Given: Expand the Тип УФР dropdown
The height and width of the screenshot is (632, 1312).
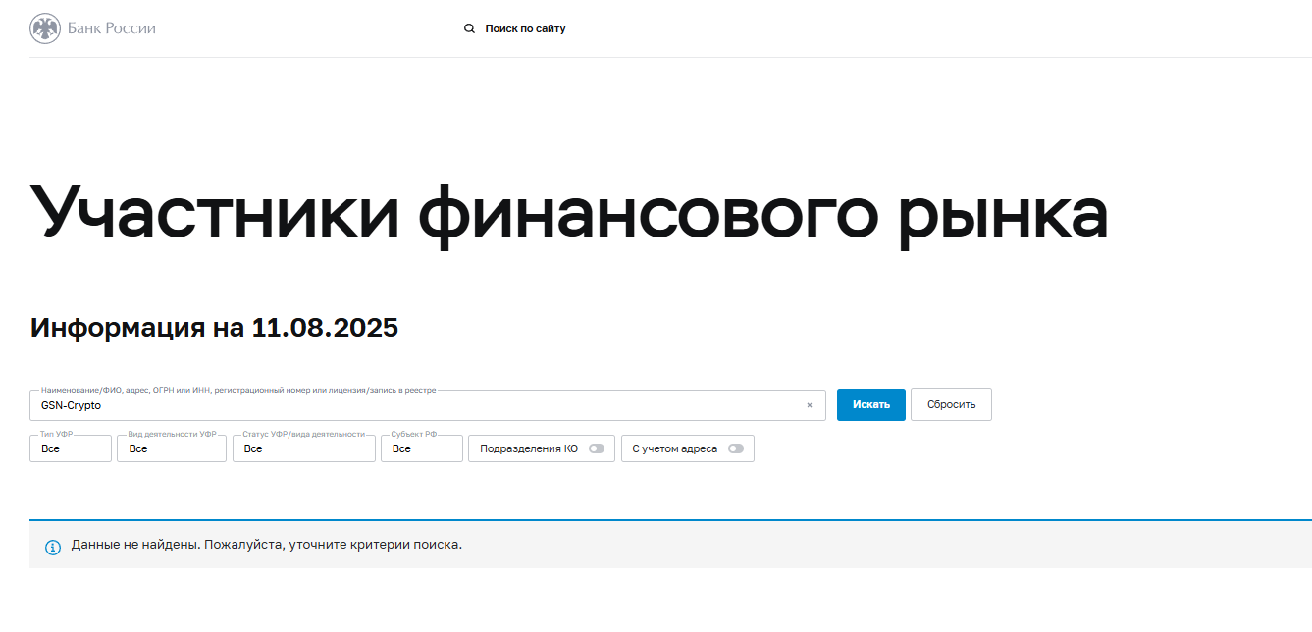Looking at the screenshot, I should 71,448.
